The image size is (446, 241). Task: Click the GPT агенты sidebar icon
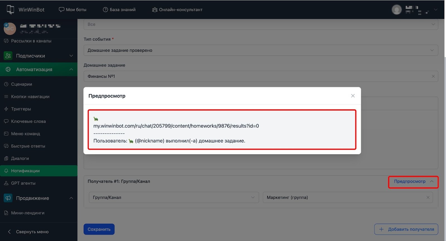6,183
